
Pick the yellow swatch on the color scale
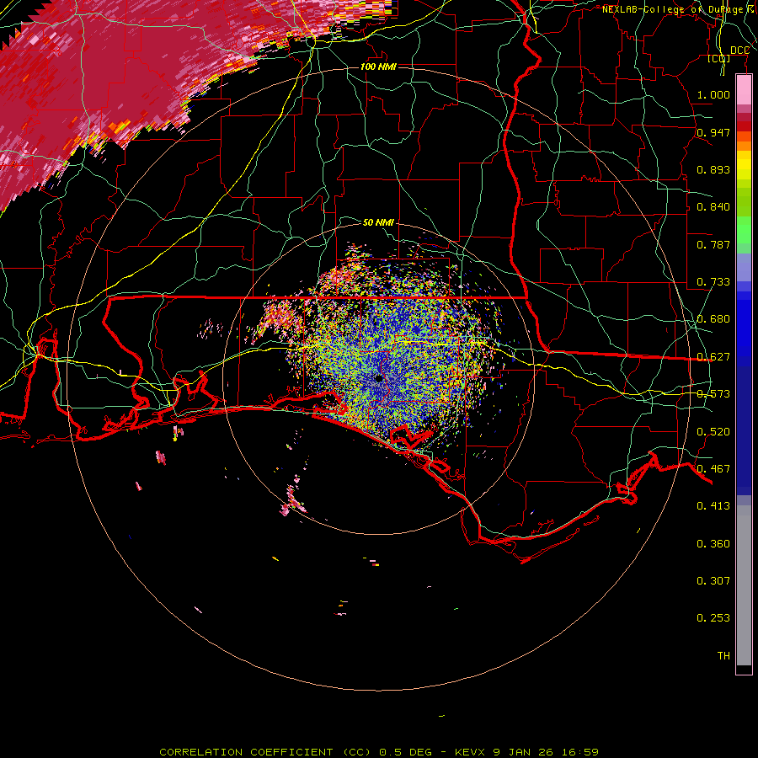pos(744,165)
